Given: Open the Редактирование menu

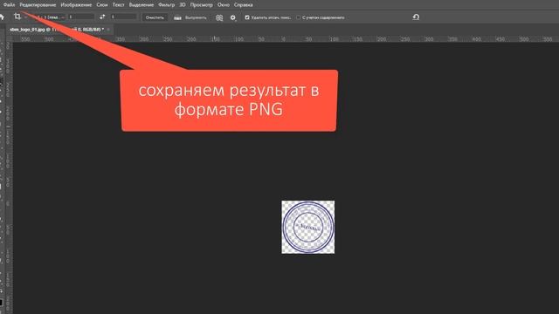Looking at the screenshot, I should (x=38, y=5).
